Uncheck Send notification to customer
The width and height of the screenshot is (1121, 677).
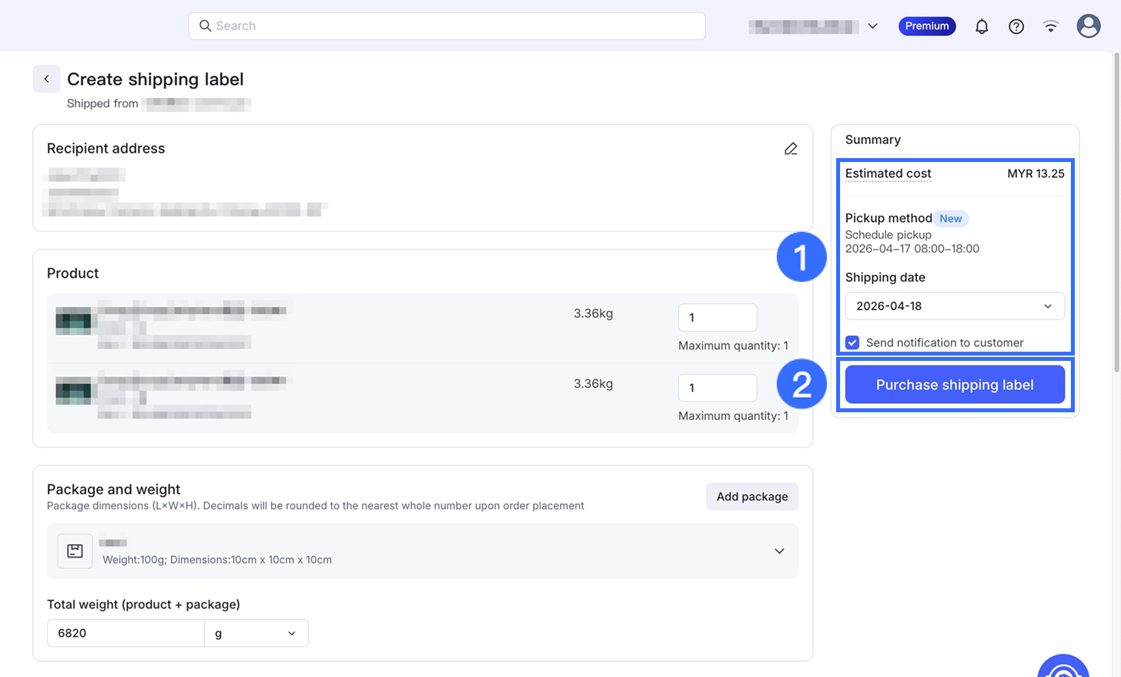click(x=853, y=342)
